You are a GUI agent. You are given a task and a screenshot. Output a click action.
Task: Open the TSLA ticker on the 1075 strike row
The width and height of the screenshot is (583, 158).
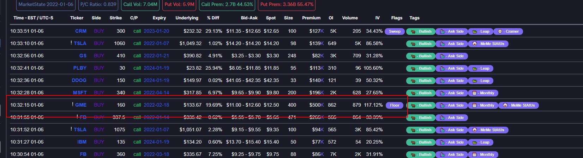[80, 129]
